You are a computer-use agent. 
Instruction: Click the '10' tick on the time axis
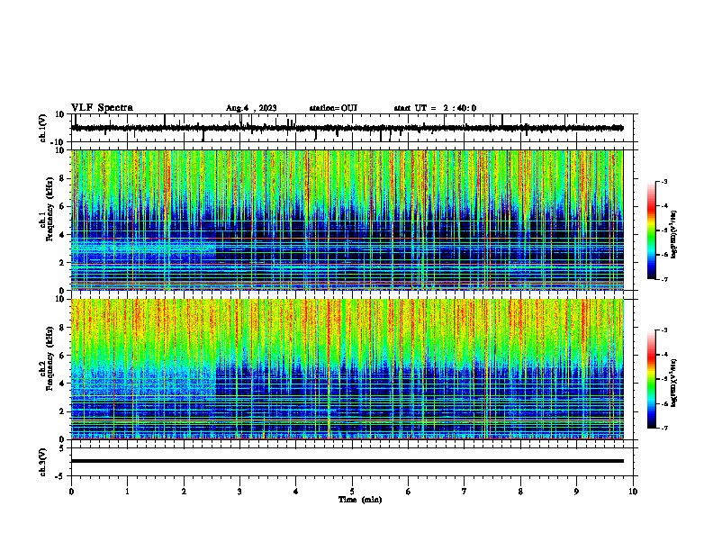point(633,492)
